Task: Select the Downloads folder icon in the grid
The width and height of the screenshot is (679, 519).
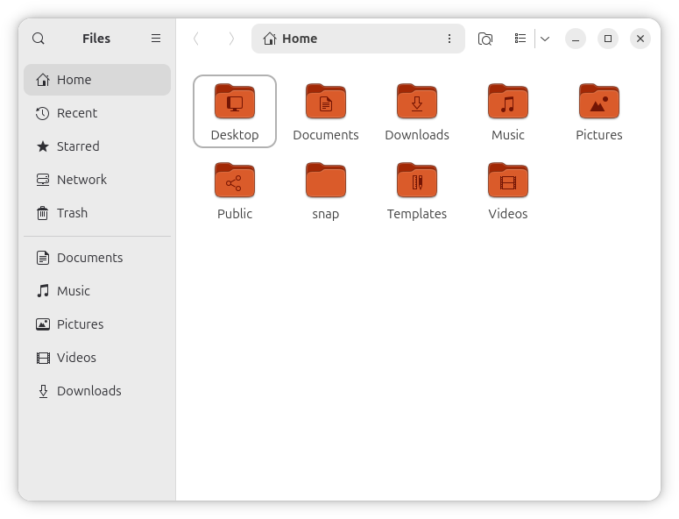Action: coord(417,102)
